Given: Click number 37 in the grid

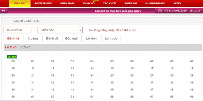Looking at the screenshot, I should click(x=152, y=83).
